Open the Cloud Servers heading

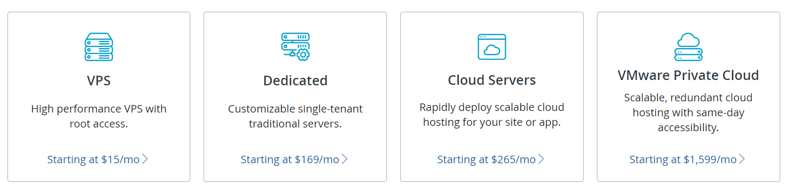coord(491,81)
